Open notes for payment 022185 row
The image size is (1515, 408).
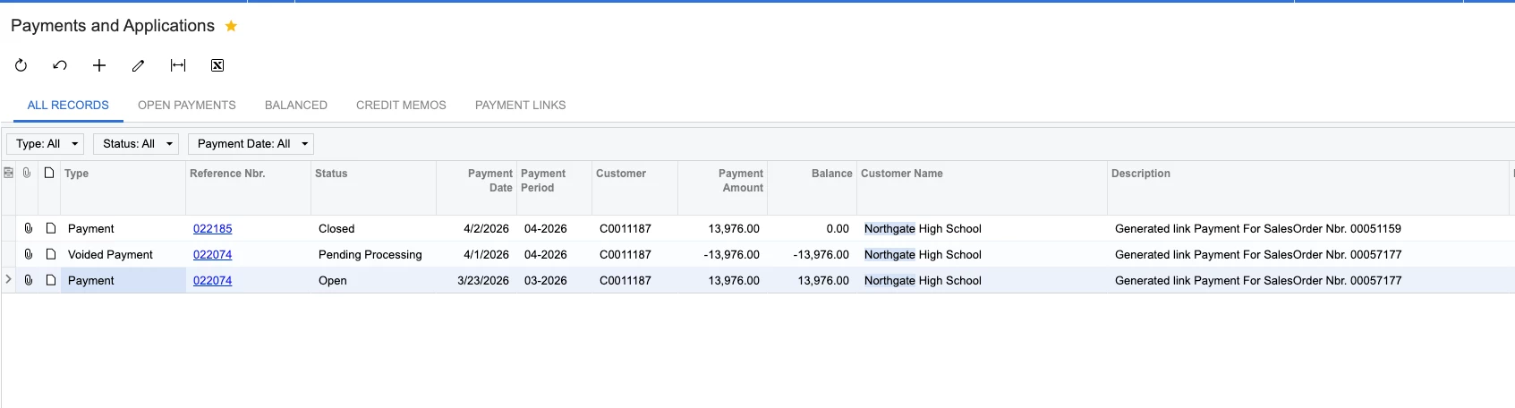pos(51,228)
